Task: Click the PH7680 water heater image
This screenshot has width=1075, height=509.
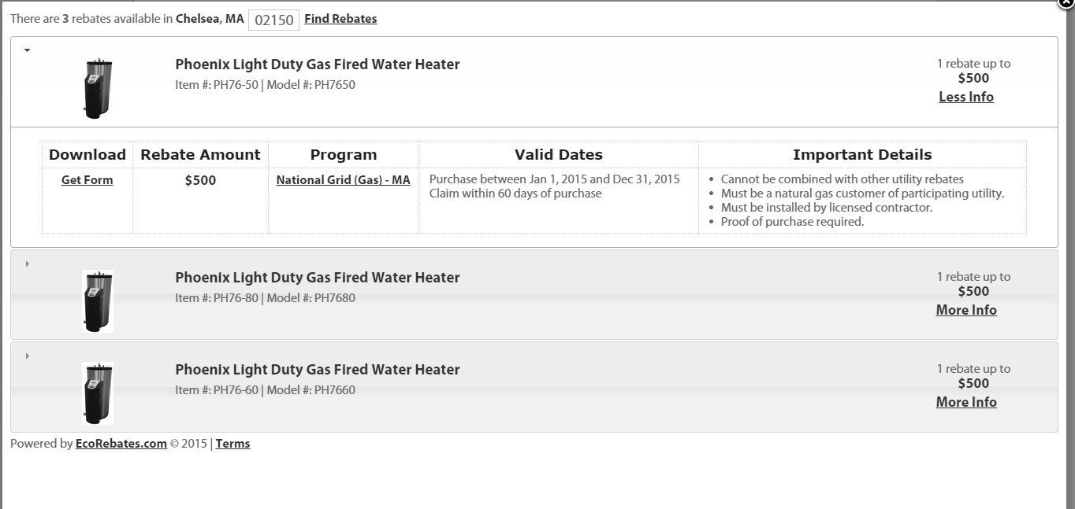Action: (98, 301)
